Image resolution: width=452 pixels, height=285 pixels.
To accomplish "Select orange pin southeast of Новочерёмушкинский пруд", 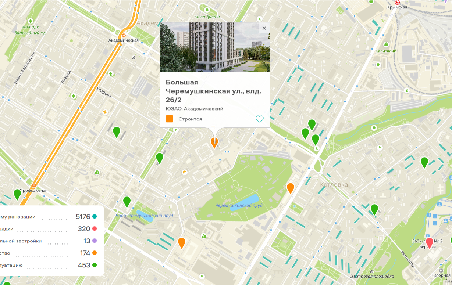I will coord(182,243).
